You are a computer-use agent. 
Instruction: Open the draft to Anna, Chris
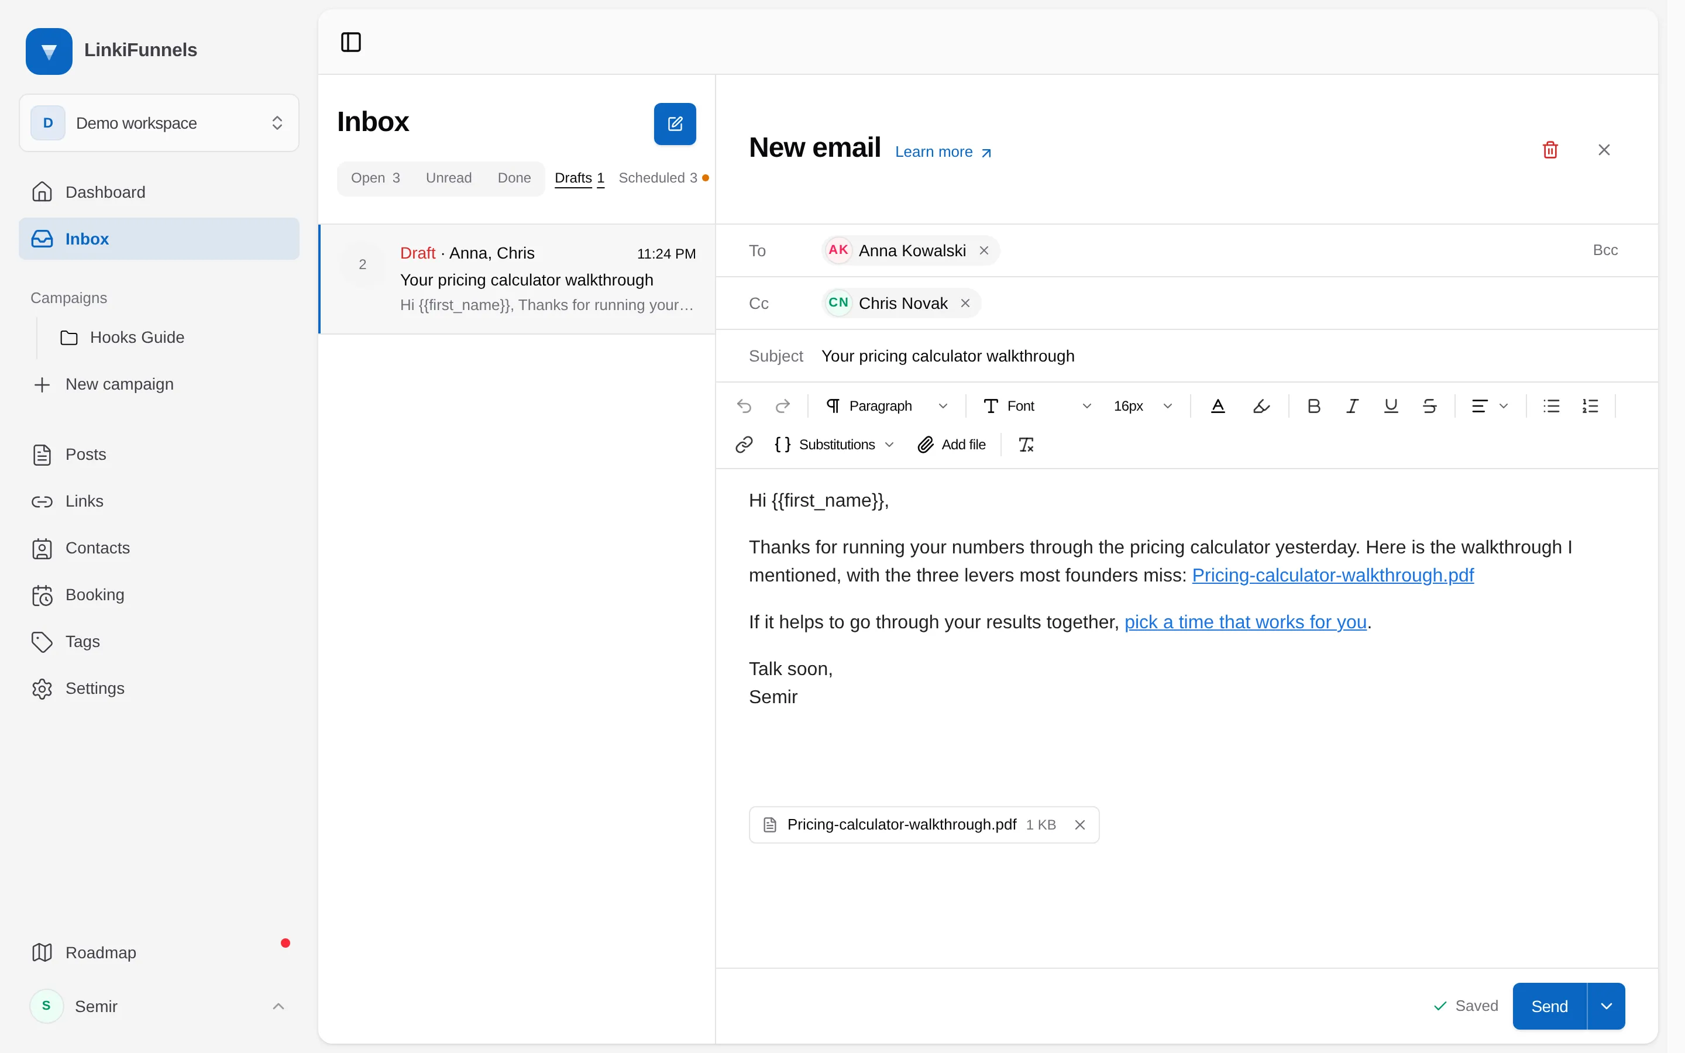[517, 278]
